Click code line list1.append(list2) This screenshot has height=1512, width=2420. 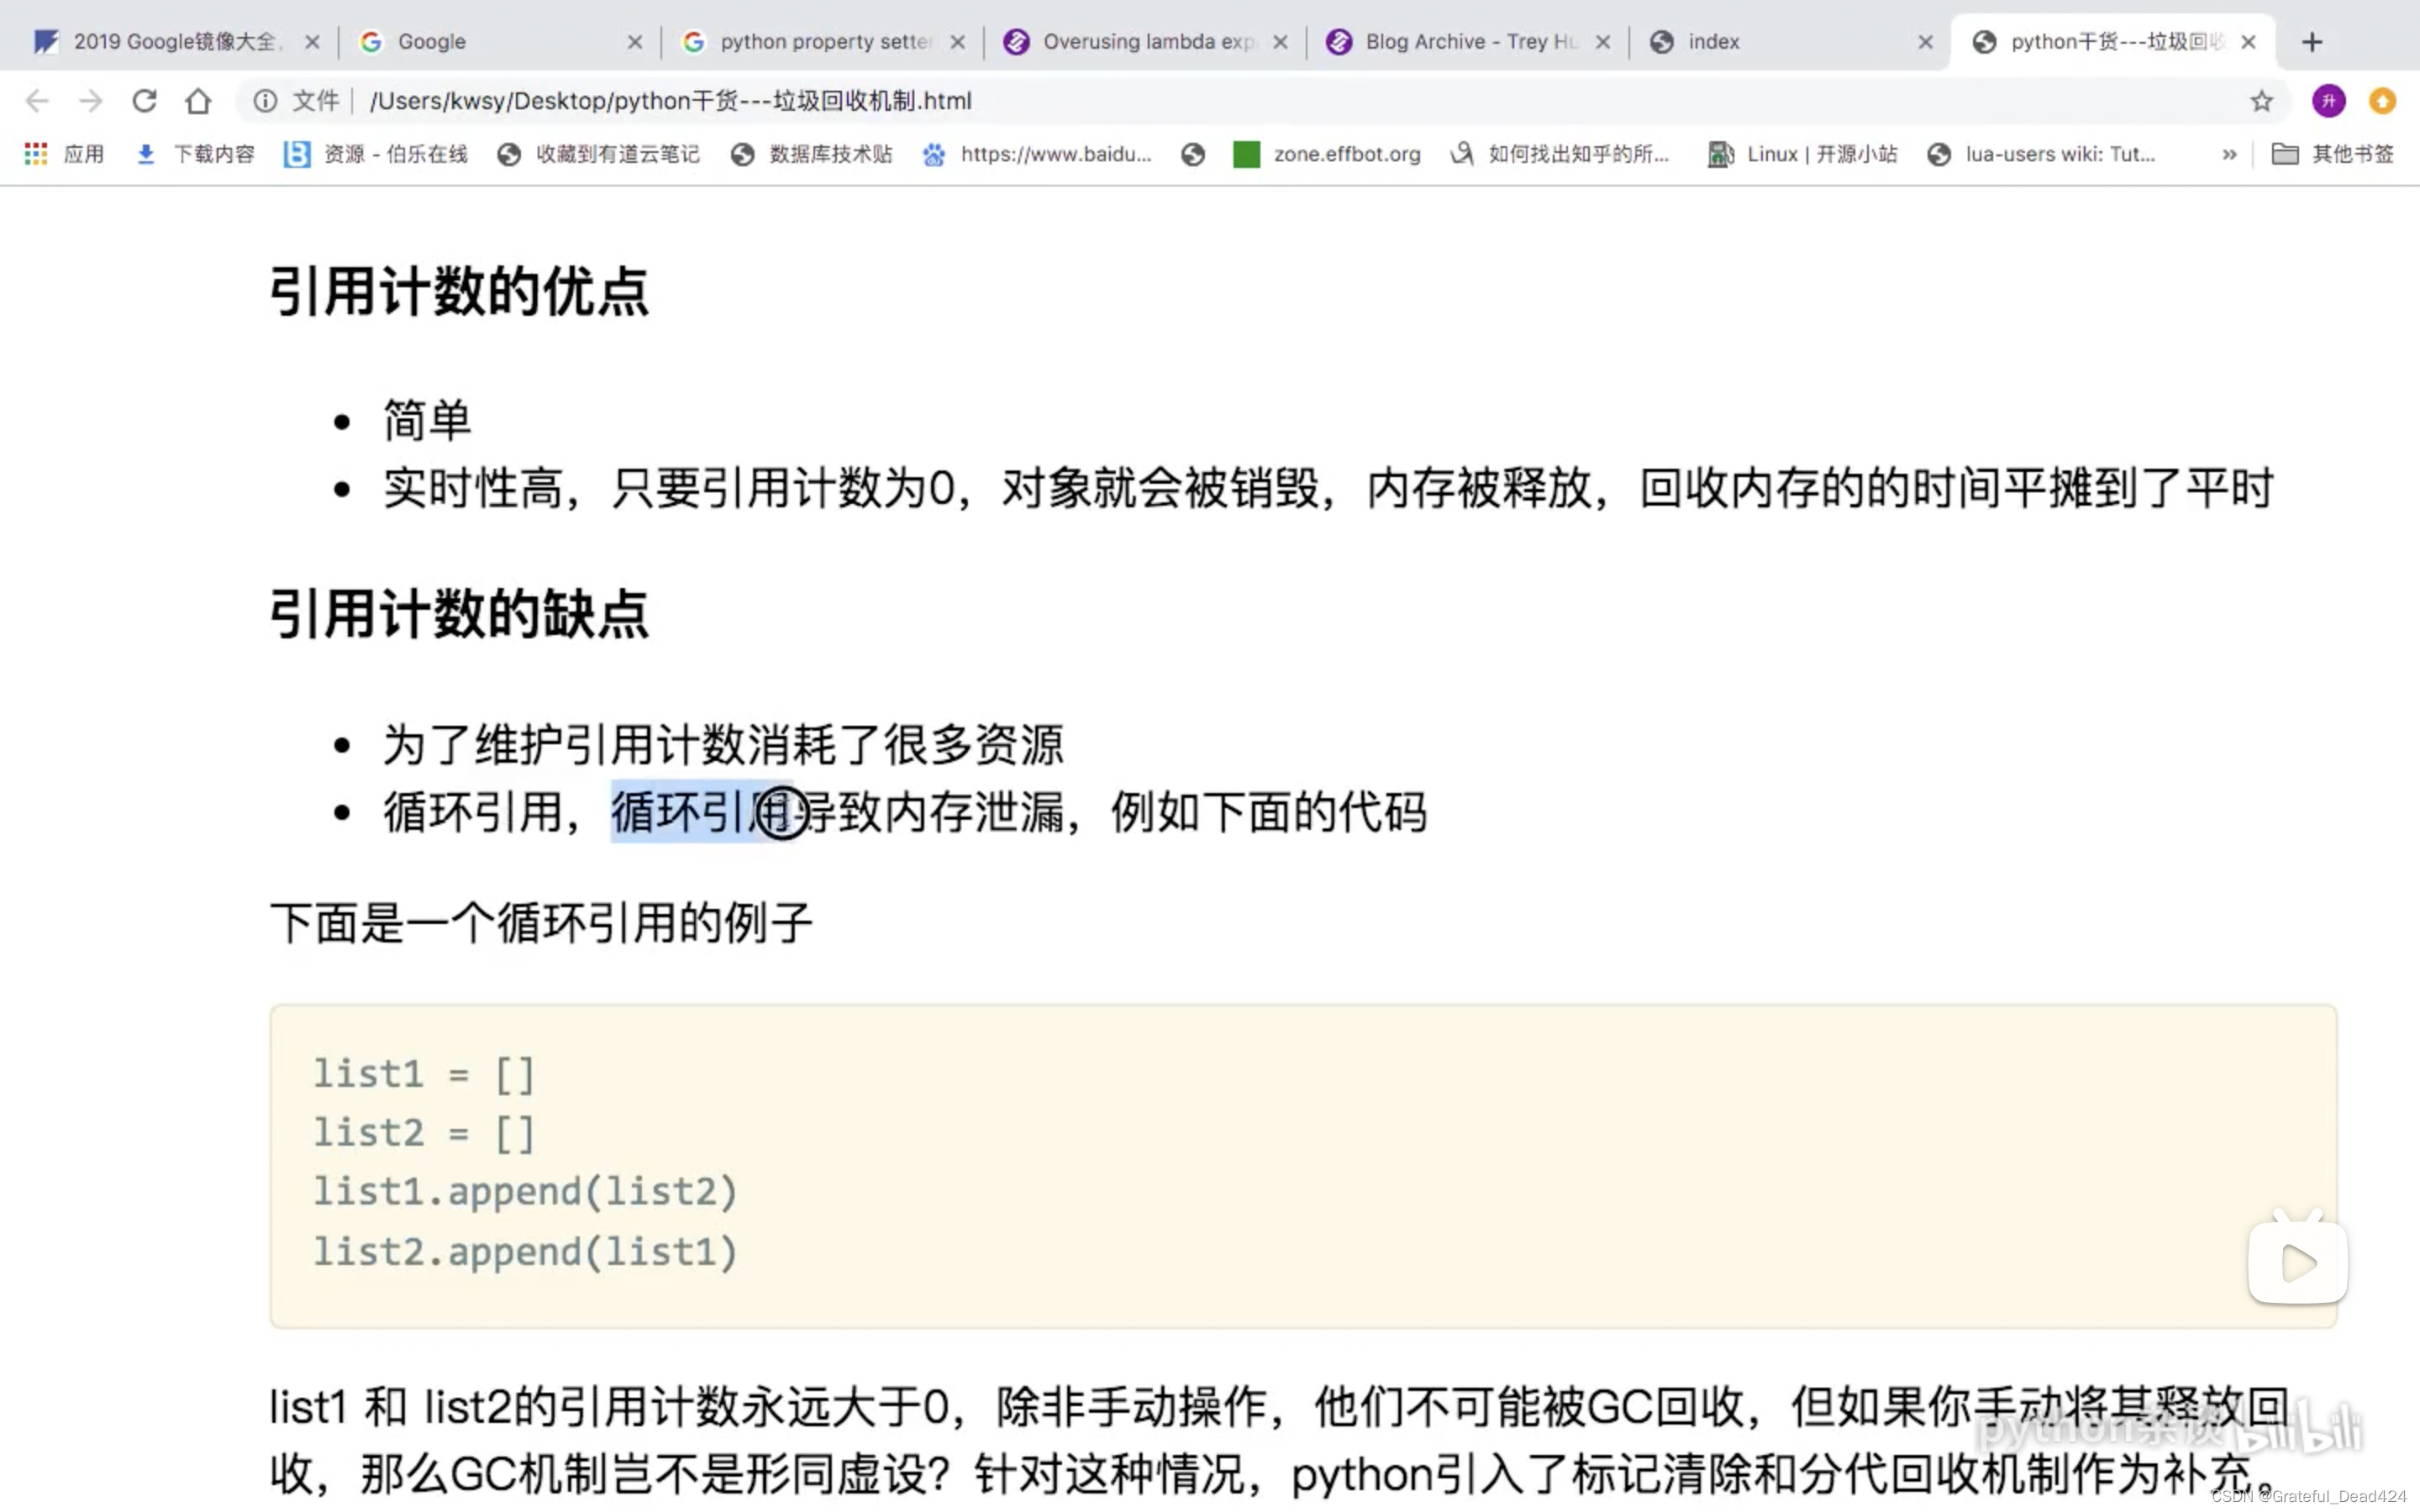525,1192
